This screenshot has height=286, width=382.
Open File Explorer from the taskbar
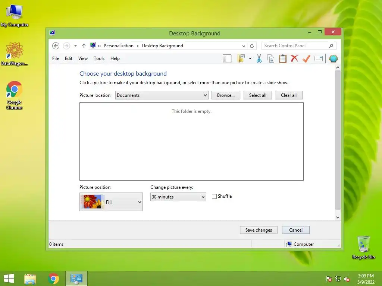coord(30,279)
